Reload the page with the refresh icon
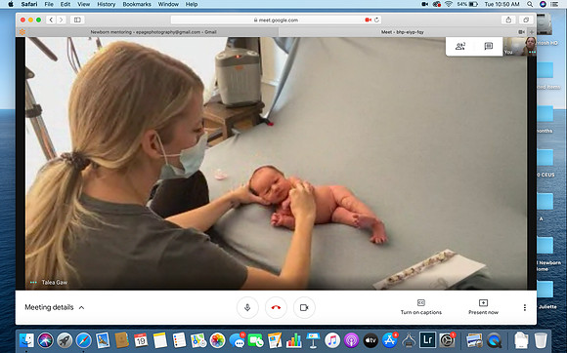The width and height of the screenshot is (567, 353). point(376,20)
